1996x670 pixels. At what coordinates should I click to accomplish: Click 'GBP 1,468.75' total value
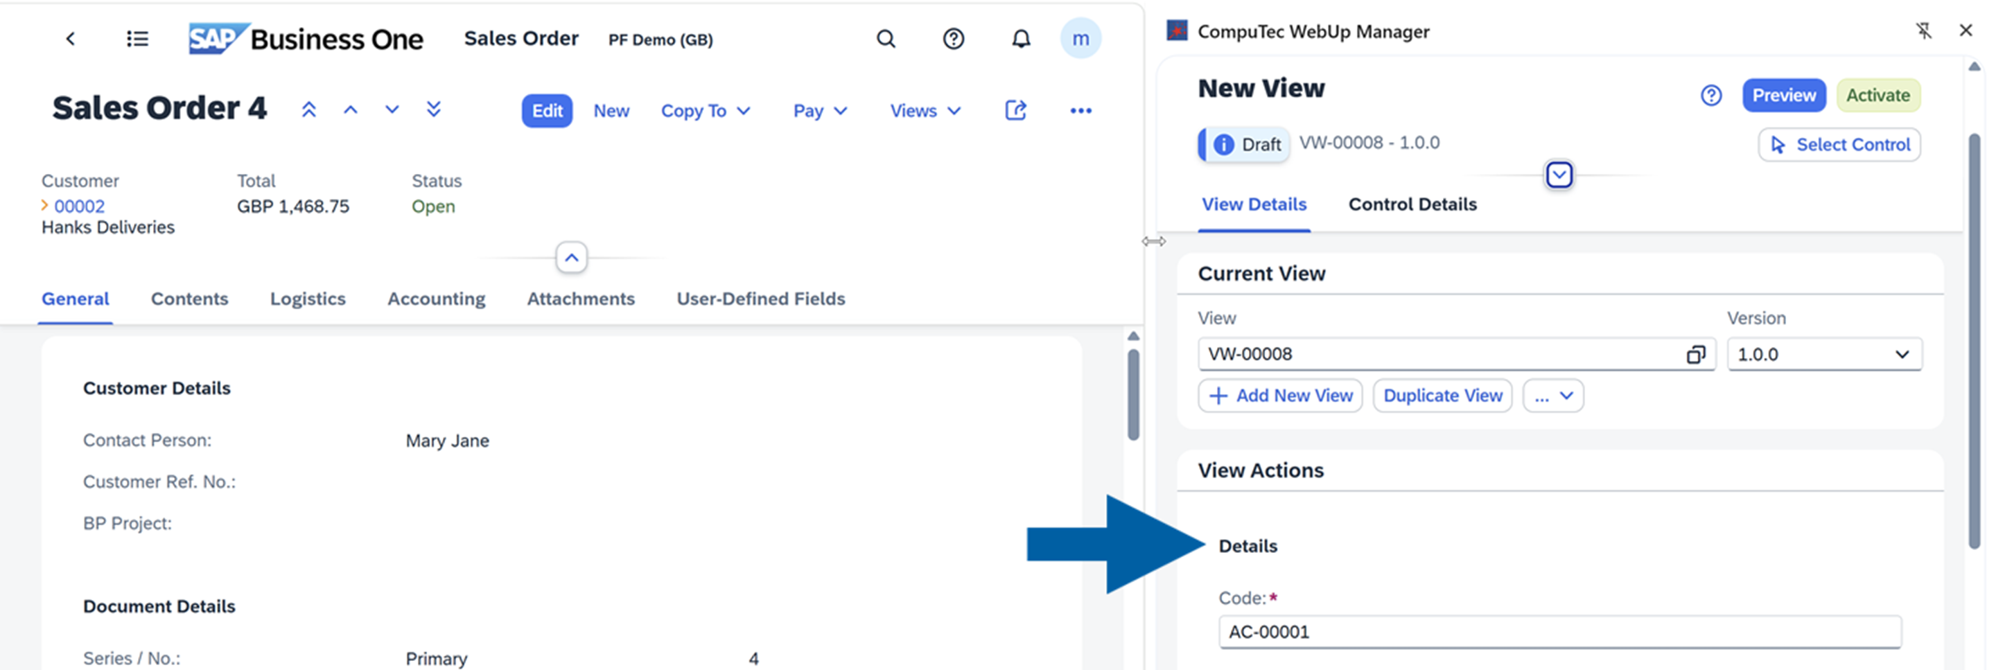click(293, 206)
